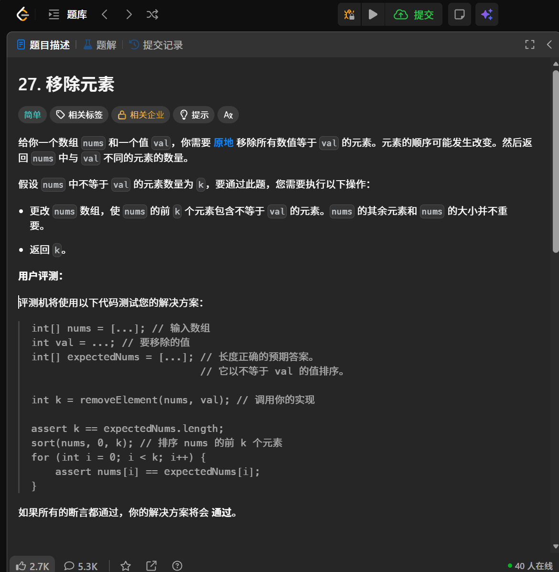Click the 用户评测 heading text
The image size is (559, 572).
coord(41,276)
